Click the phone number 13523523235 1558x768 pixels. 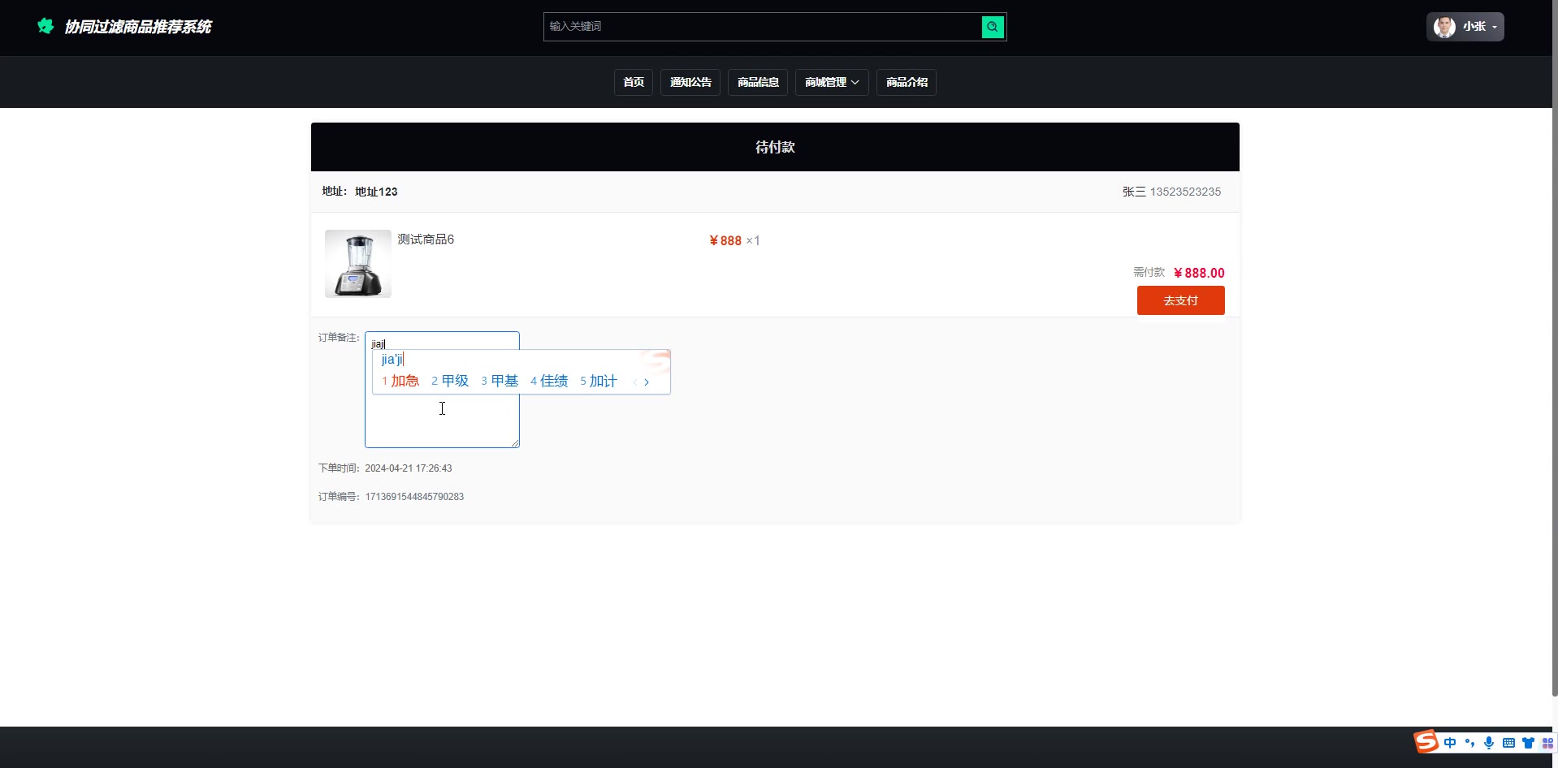(x=1185, y=192)
